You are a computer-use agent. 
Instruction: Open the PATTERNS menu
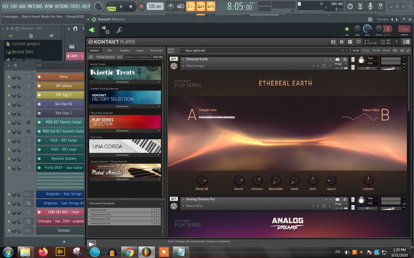coord(35,6)
